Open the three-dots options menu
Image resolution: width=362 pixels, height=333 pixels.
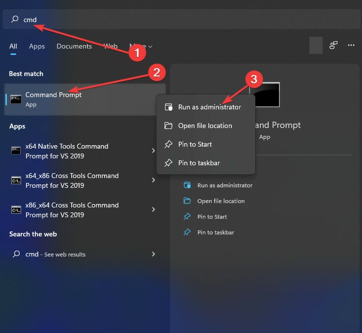(x=351, y=45)
